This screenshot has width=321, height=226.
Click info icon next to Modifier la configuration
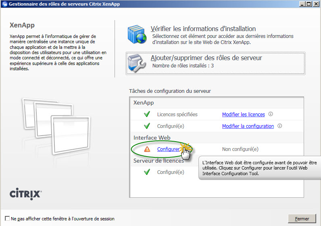click(x=279, y=126)
